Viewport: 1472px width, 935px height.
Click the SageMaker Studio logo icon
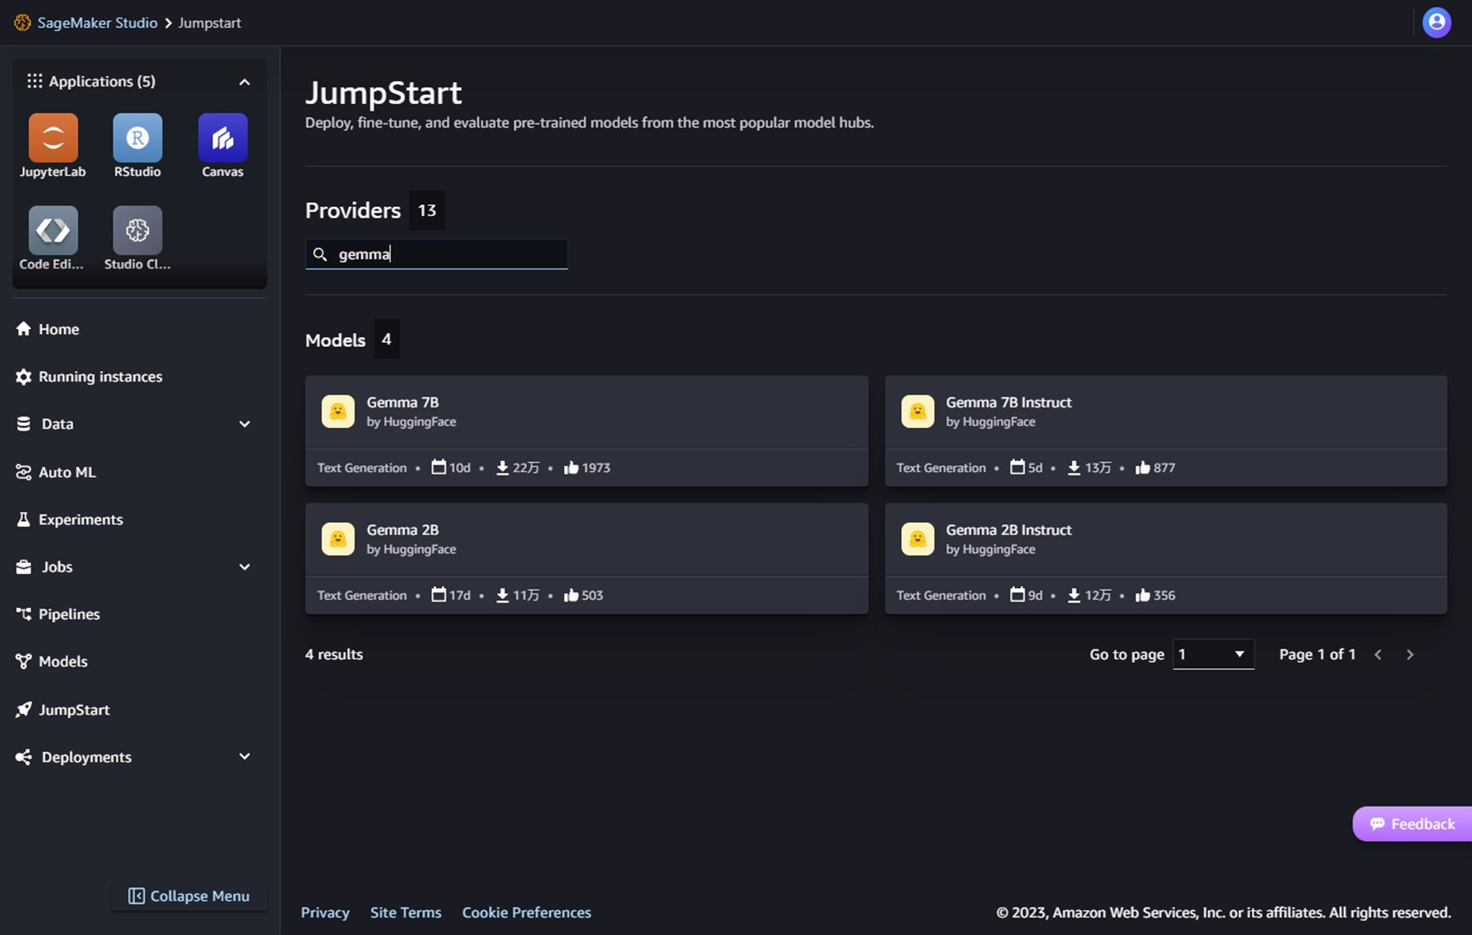click(22, 22)
